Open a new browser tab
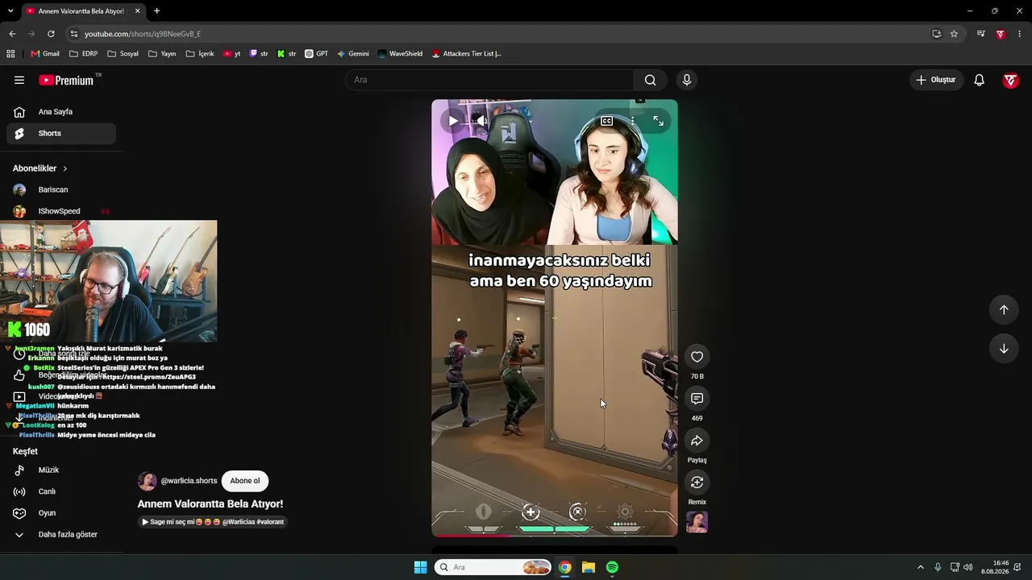This screenshot has height=580, width=1032. (156, 11)
